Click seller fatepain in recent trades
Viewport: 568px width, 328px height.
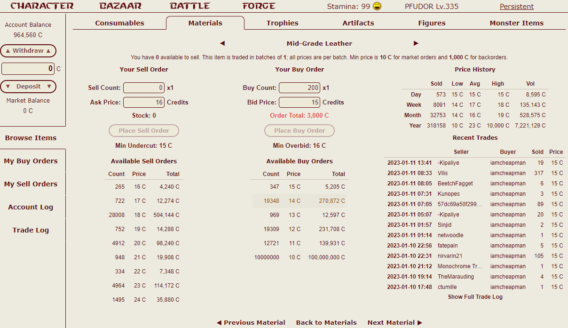tap(448, 246)
